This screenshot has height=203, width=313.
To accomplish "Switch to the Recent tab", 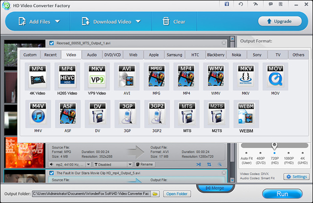I will tap(50, 55).
